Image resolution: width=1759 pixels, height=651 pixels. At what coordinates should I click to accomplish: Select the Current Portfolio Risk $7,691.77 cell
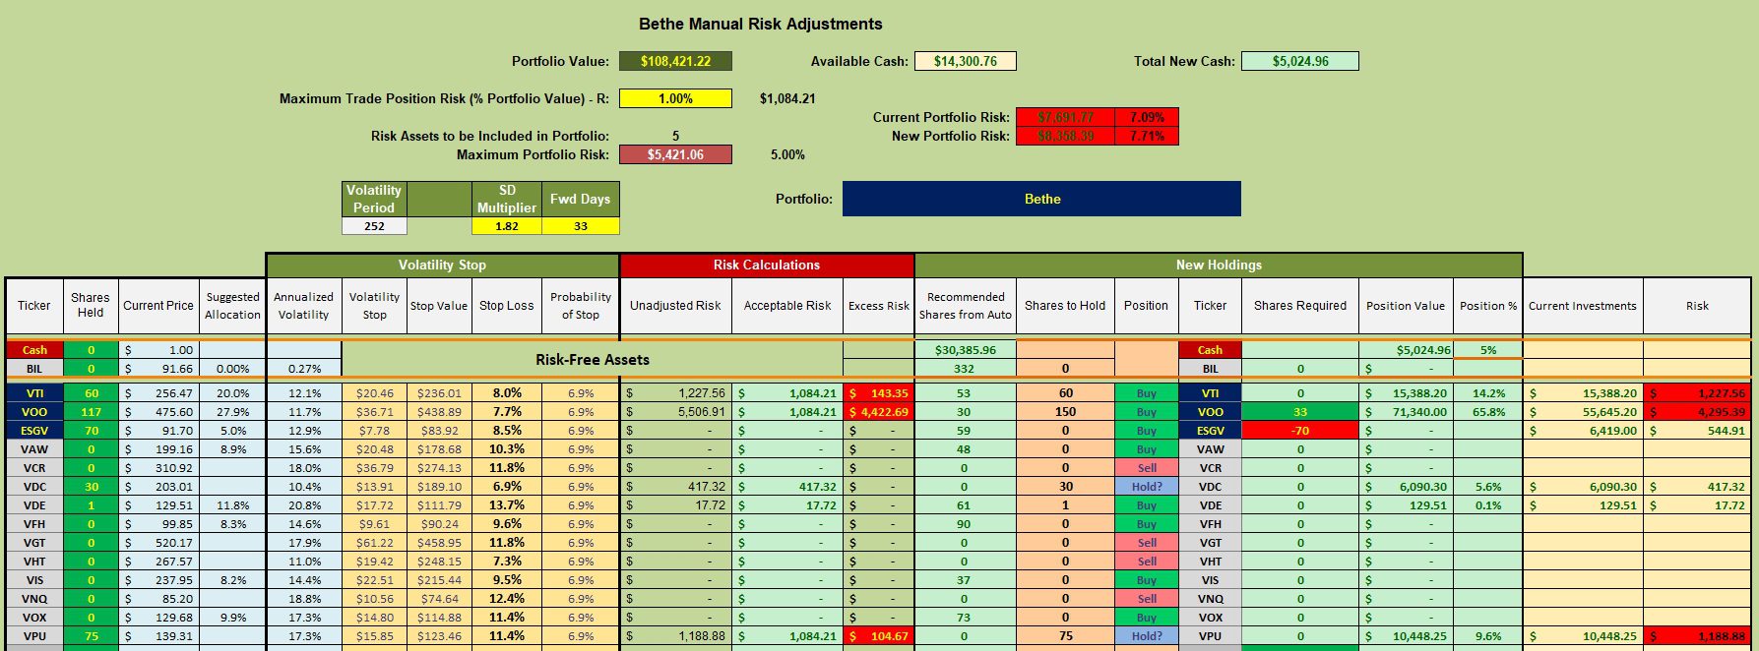click(x=1065, y=117)
